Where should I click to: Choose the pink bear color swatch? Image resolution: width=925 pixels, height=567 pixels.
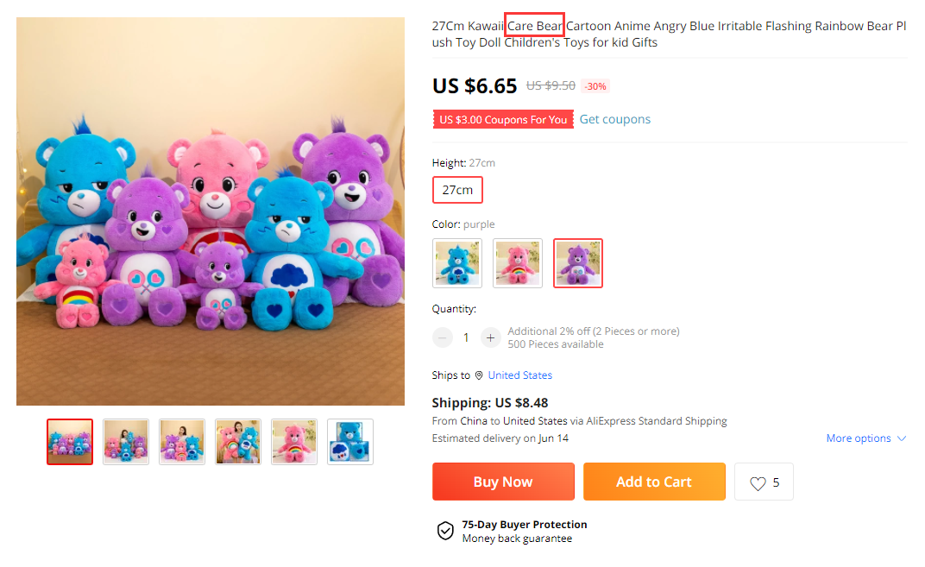coord(518,263)
